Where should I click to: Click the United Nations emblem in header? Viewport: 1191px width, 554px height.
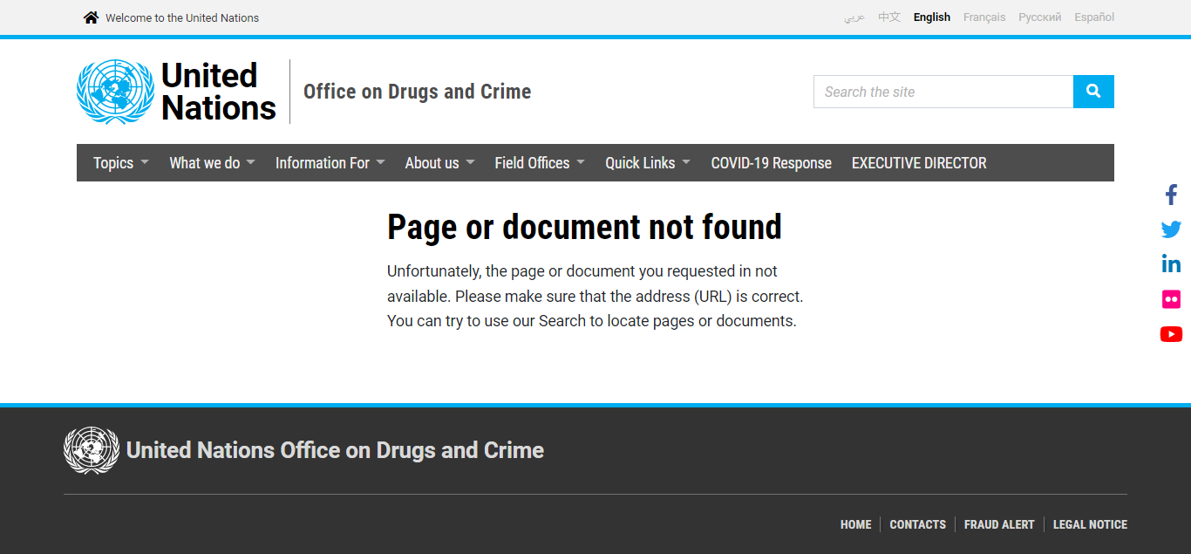(x=115, y=92)
